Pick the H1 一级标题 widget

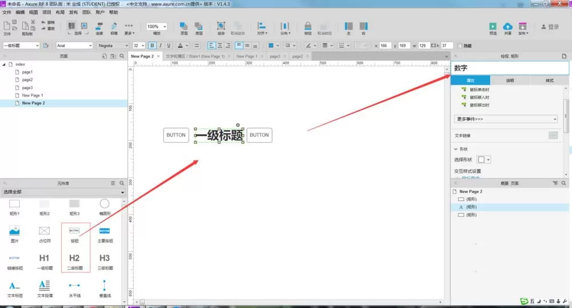tap(45, 262)
